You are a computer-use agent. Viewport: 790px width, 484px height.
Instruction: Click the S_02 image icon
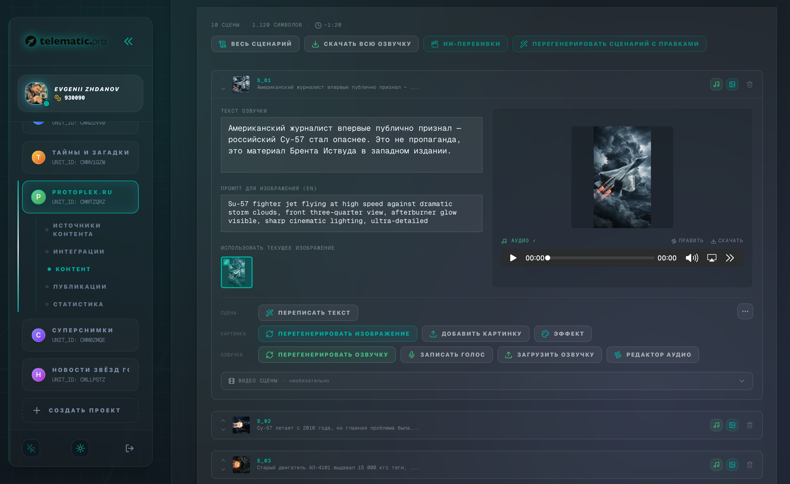coord(732,425)
